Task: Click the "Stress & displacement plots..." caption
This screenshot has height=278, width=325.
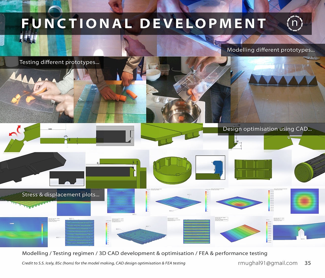Action: pos(61,194)
